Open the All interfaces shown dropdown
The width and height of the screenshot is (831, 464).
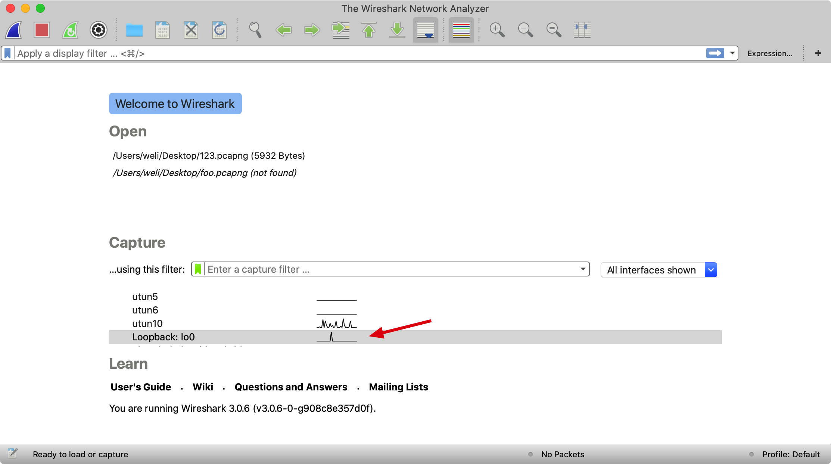click(x=711, y=270)
